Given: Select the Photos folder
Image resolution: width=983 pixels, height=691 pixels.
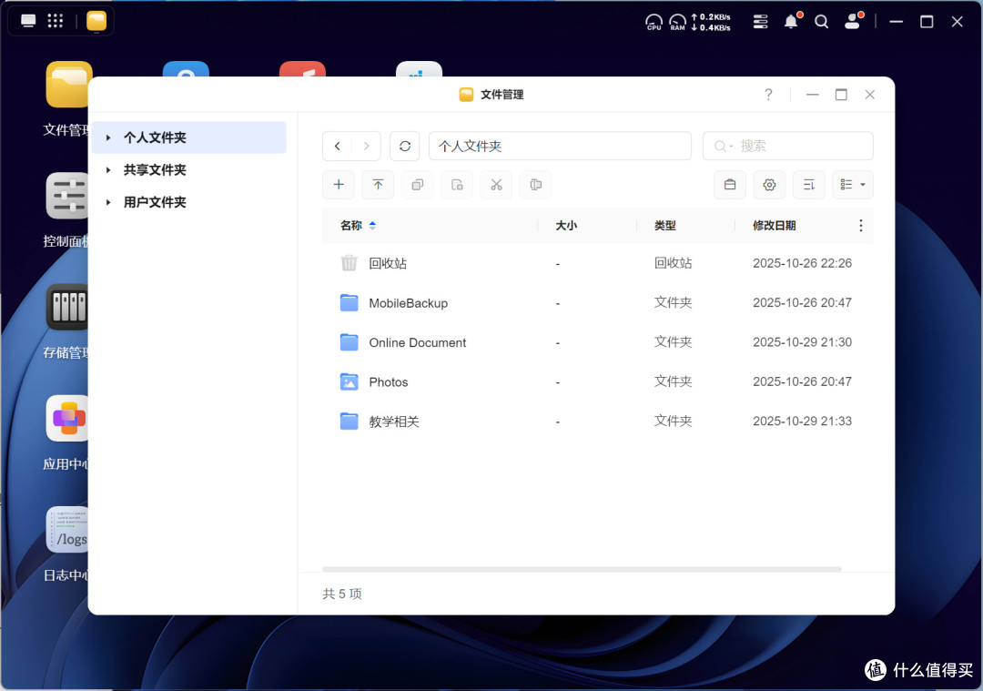Looking at the screenshot, I should tap(597, 381).
